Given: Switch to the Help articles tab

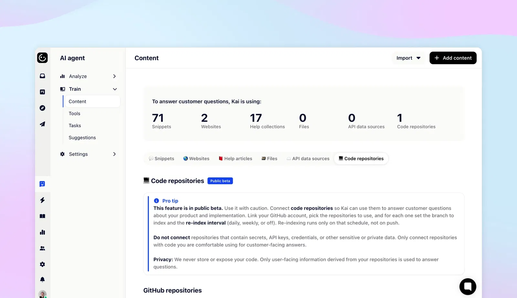Looking at the screenshot, I should (x=235, y=159).
